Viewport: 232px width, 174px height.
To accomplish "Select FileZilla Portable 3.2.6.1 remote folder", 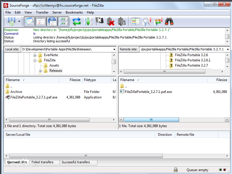I will (193, 60).
